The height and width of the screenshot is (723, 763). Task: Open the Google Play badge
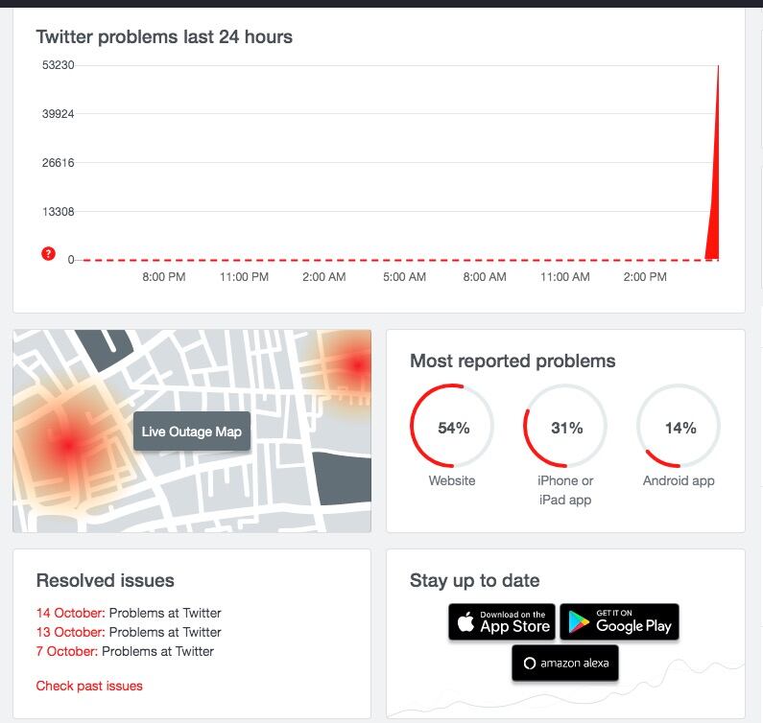tap(619, 622)
